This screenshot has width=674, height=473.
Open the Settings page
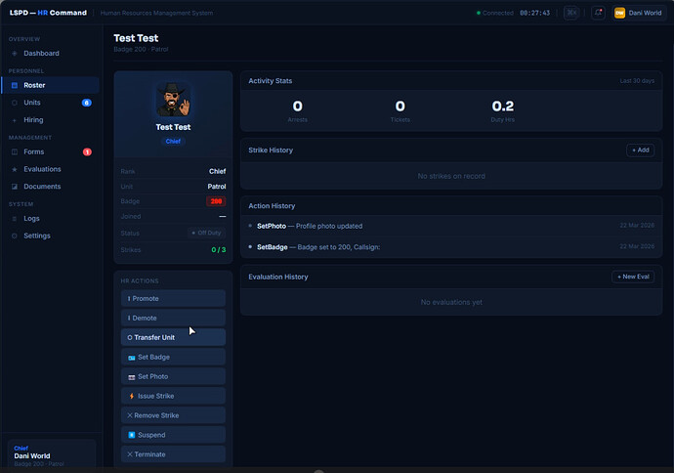[50, 236]
